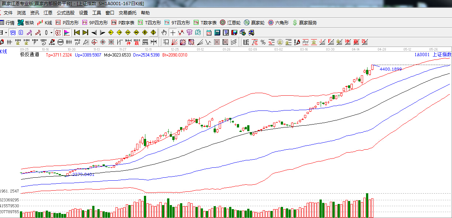Click the 4400.1899 peak price label
The image size is (452, 218).
pyautogui.click(x=390, y=69)
